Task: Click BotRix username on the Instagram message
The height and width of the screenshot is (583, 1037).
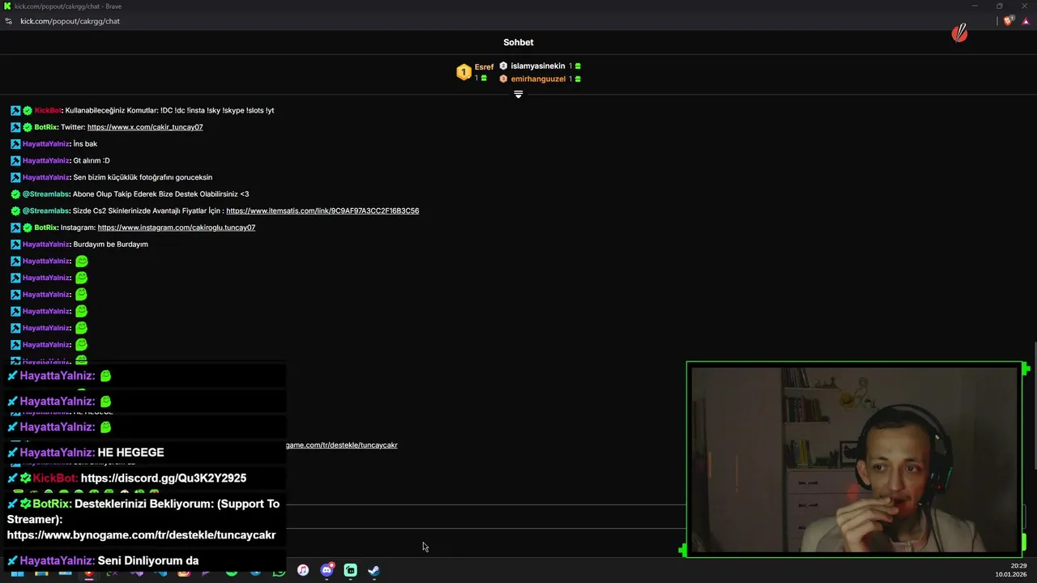Action: (46, 228)
